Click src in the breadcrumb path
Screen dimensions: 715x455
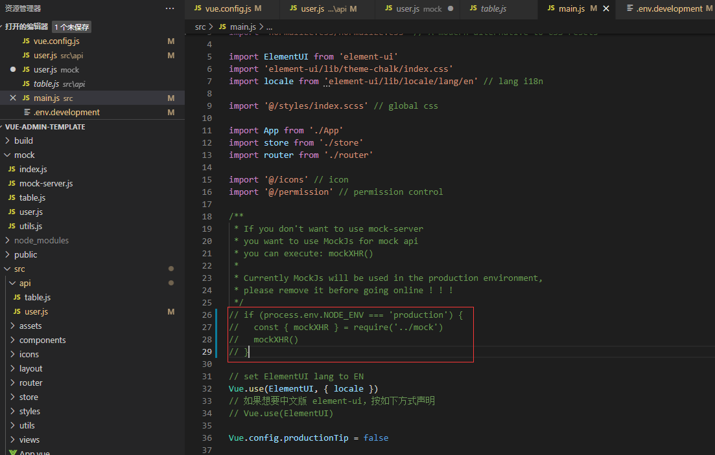click(200, 27)
